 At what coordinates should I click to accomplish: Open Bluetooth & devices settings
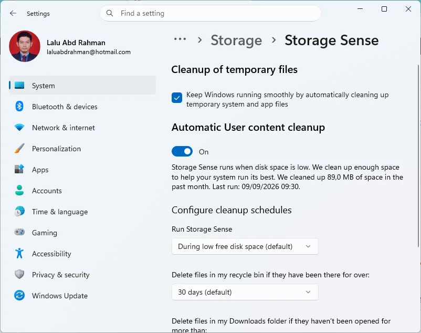pyautogui.click(x=82, y=107)
